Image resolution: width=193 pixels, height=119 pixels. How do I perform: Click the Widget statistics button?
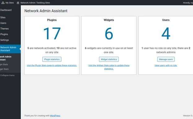click(x=109, y=59)
